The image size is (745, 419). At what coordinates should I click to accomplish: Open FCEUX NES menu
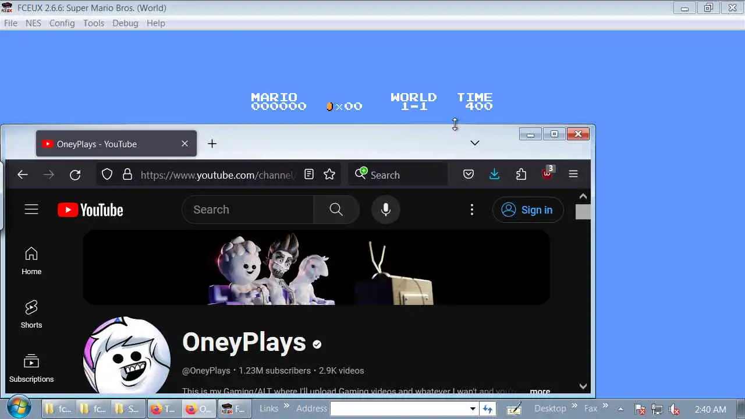[33, 23]
